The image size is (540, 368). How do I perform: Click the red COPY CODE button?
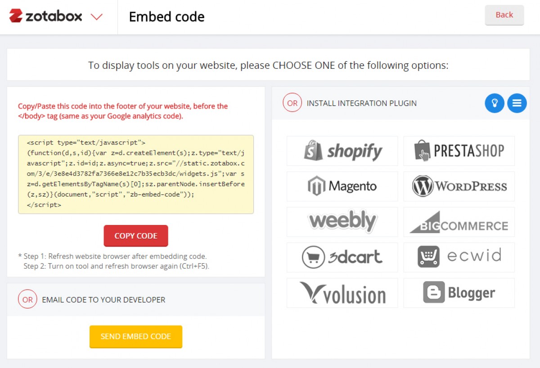pos(136,236)
